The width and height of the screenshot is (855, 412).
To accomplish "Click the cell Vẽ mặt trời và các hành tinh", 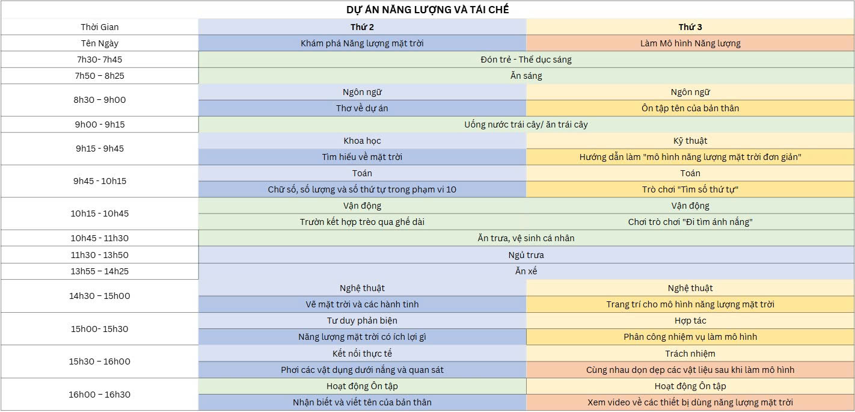I will tap(363, 304).
